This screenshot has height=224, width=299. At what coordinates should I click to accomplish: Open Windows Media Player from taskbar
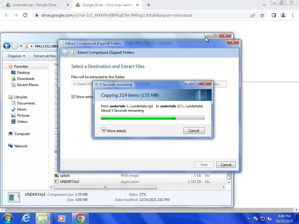click(61, 218)
